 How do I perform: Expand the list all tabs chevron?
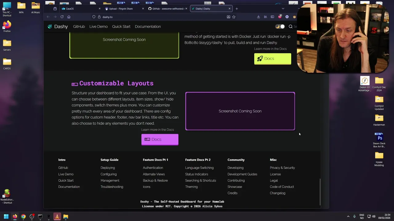point(283,9)
